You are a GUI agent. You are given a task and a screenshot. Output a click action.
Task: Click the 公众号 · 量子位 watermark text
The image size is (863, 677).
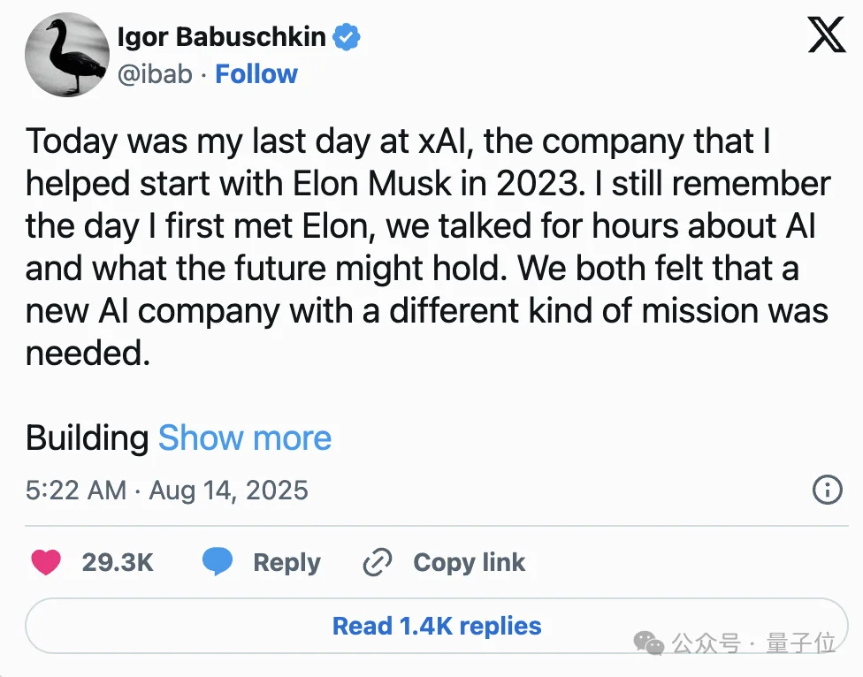[x=753, y=643]
